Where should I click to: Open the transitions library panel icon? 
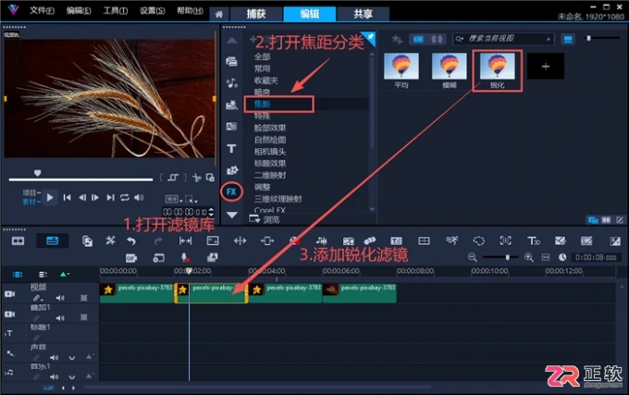pyautogui.click(x=231, y=127)
